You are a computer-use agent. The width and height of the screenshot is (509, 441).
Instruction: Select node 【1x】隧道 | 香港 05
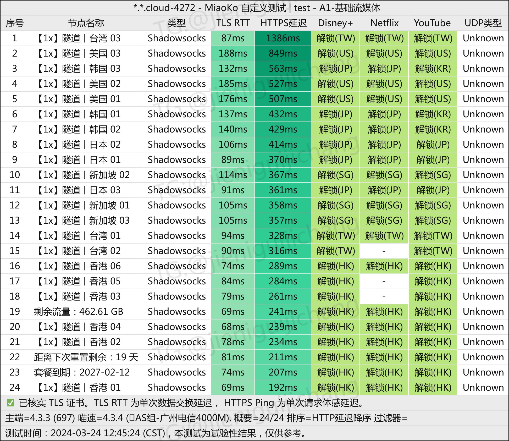click(78, 281)
